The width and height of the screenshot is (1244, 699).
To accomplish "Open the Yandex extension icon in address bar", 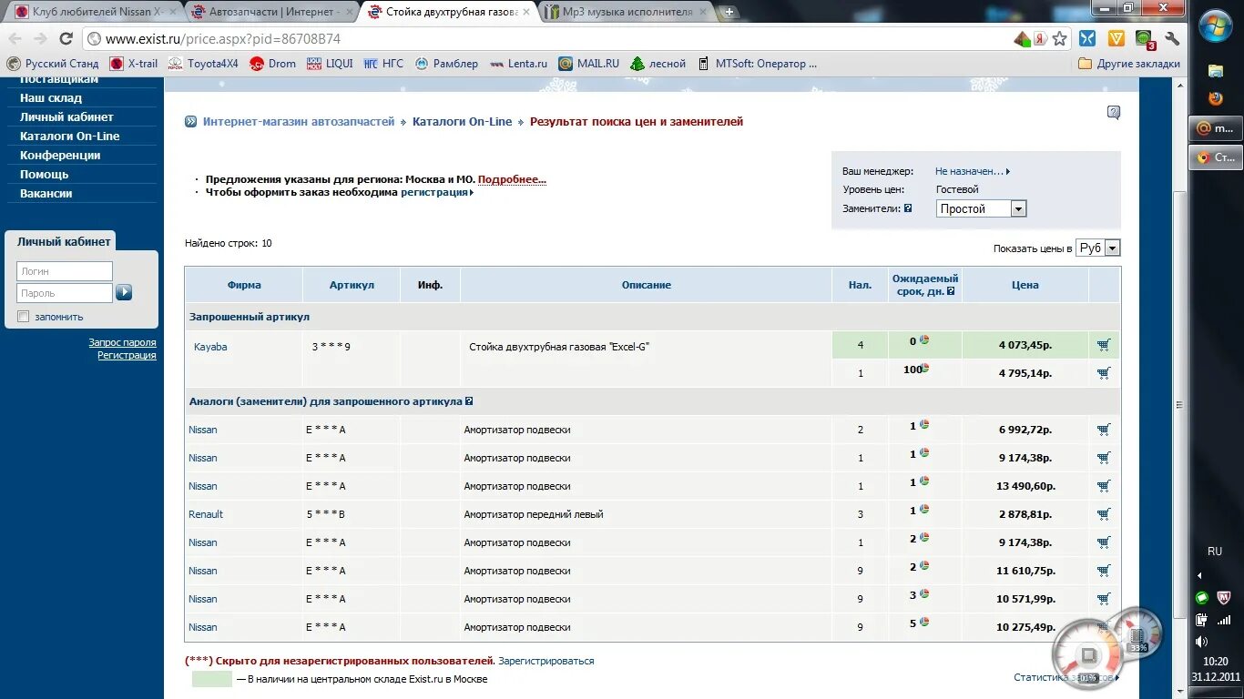I will click(1040, 39).
